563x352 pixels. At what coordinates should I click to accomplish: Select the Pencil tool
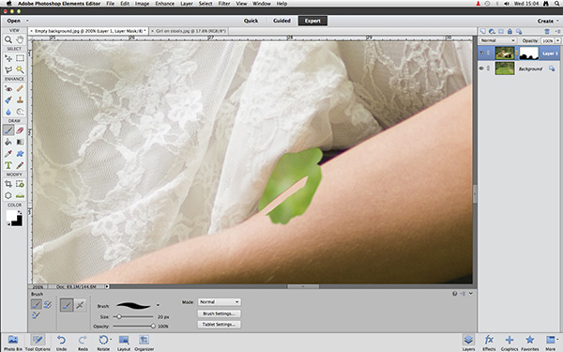point(20,165)
